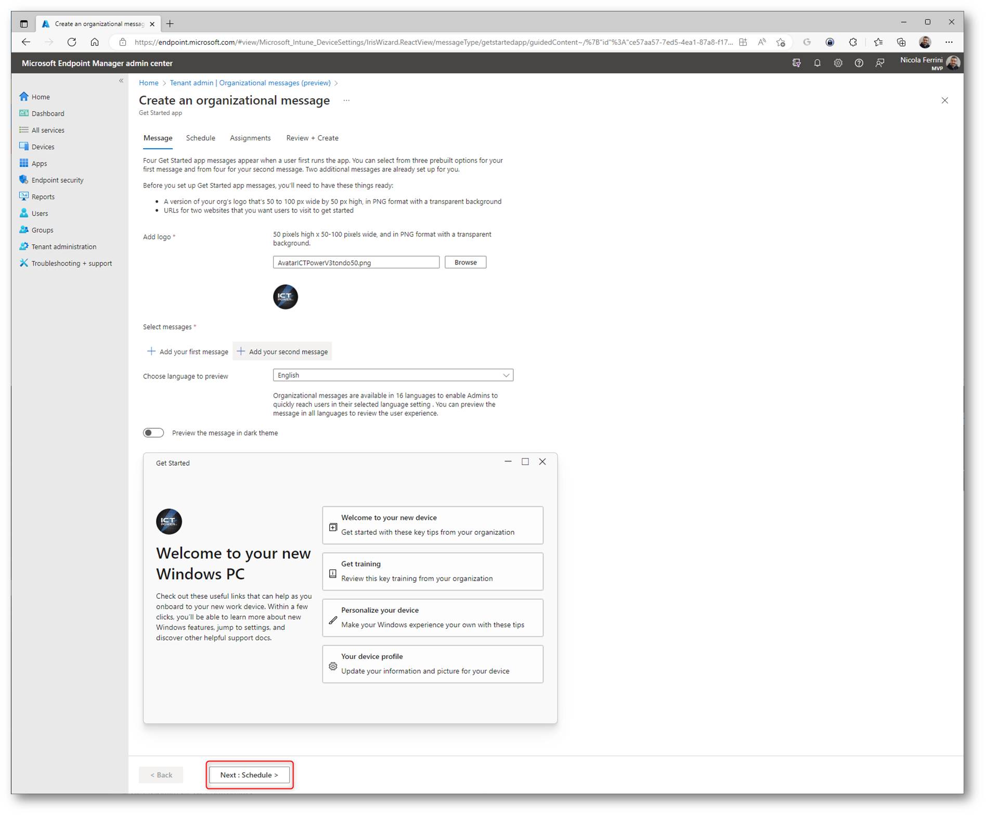
Task: Open Troubleshooting + support in the sidebar
Action: coord(65,263)
